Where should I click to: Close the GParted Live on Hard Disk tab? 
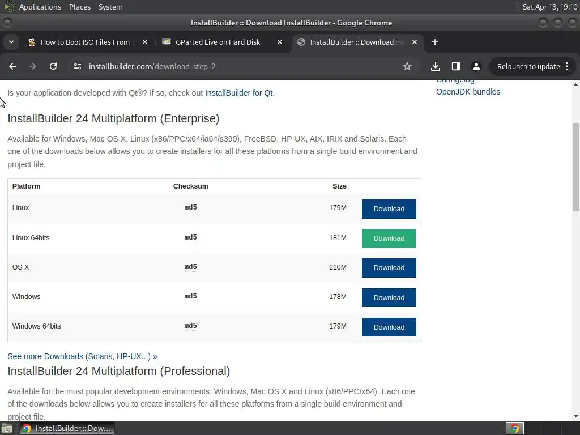click(x=280, y=42)
